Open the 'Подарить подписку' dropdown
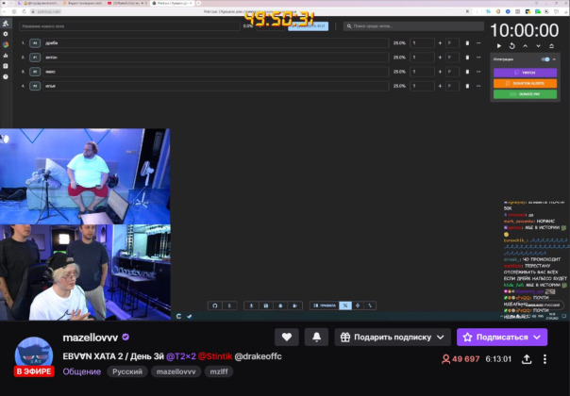Image resolution: width=570 pixels, height=396 pixels. [393, 338]
